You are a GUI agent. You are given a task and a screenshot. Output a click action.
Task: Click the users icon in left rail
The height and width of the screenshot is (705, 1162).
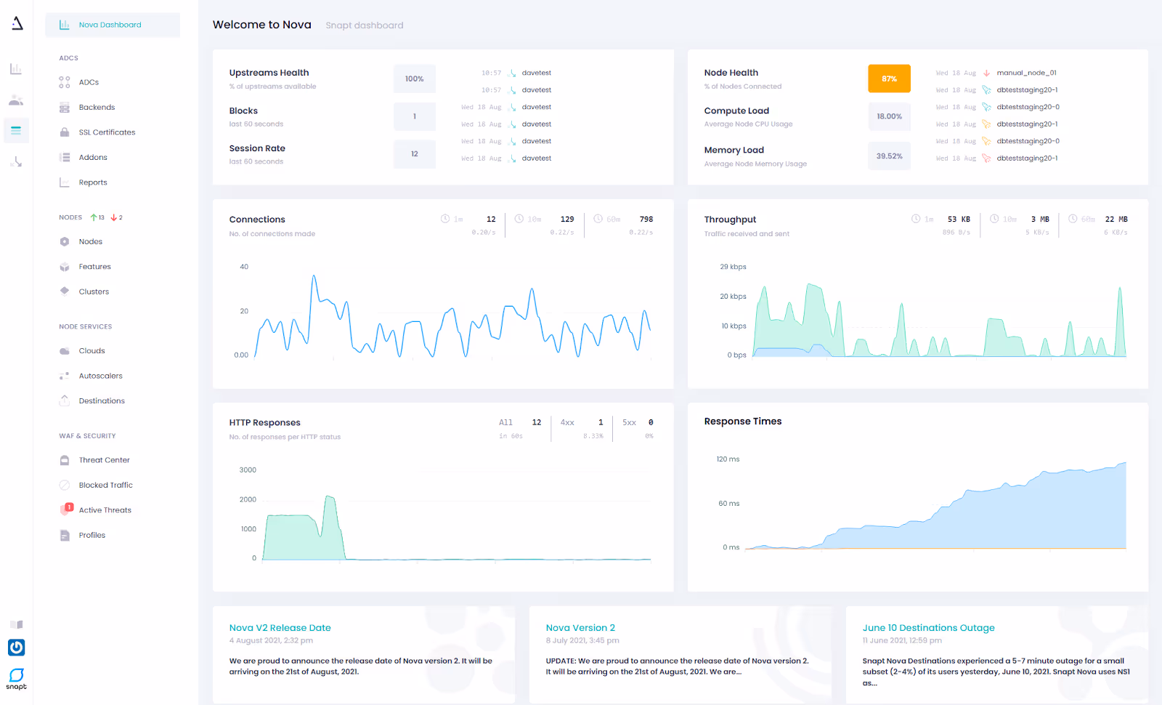16,100
